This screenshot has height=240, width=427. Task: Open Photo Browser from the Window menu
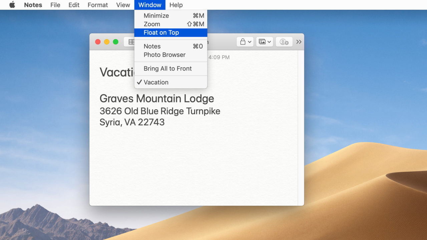point(171,55)
